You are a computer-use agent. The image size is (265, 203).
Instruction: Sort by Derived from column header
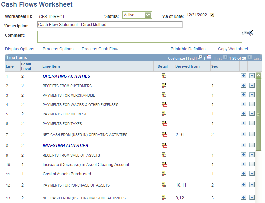[188, 66]
